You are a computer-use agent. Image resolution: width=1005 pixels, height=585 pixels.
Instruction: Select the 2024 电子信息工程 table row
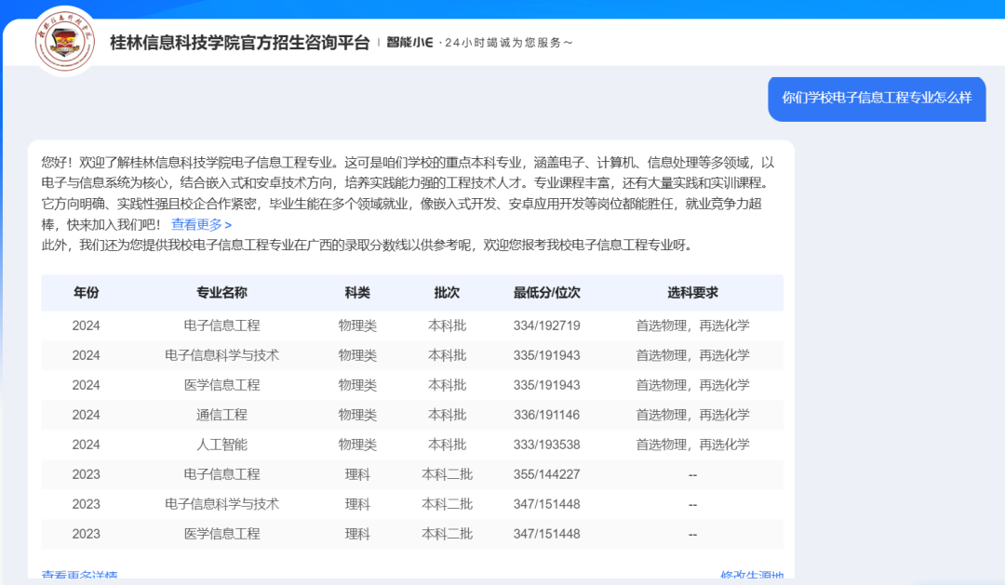(x=411, y=326)
